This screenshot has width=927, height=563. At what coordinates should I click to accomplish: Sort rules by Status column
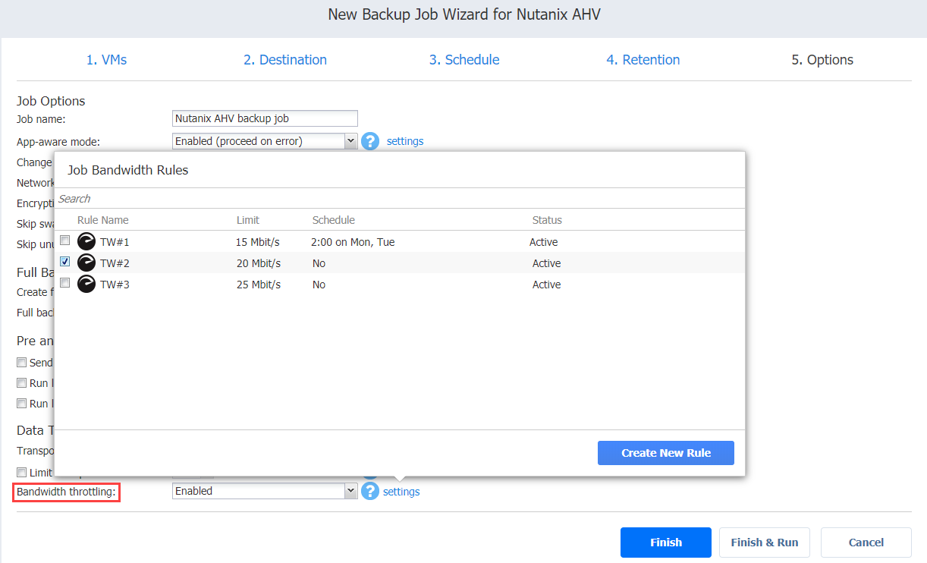(x=547, y=220)
